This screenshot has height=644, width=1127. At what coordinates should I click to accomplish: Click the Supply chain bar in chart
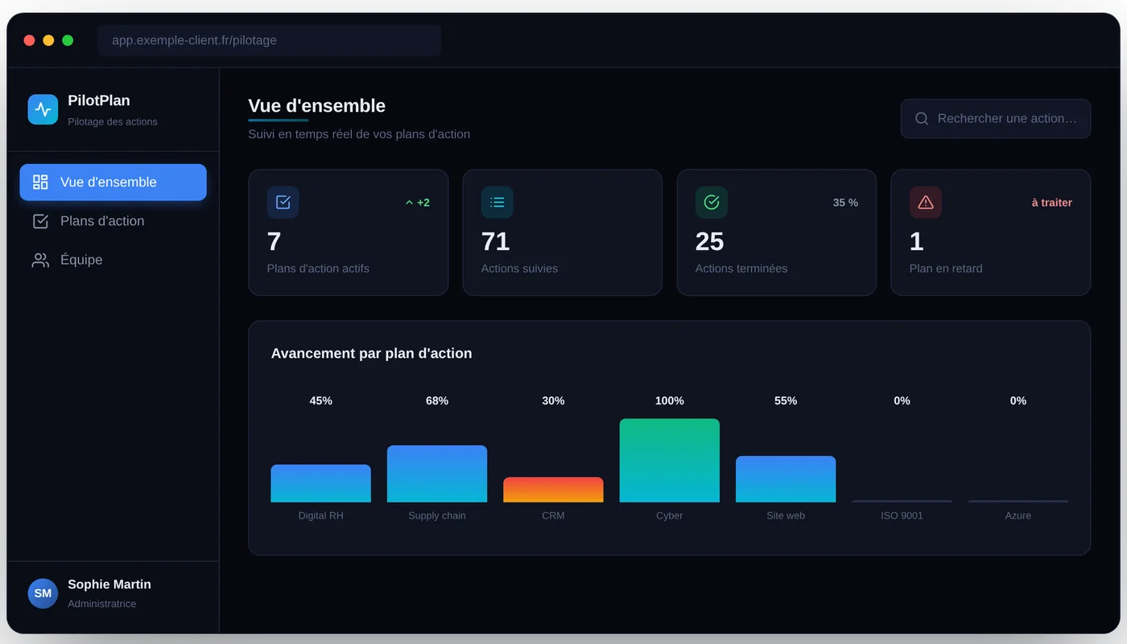coord(437,474)
